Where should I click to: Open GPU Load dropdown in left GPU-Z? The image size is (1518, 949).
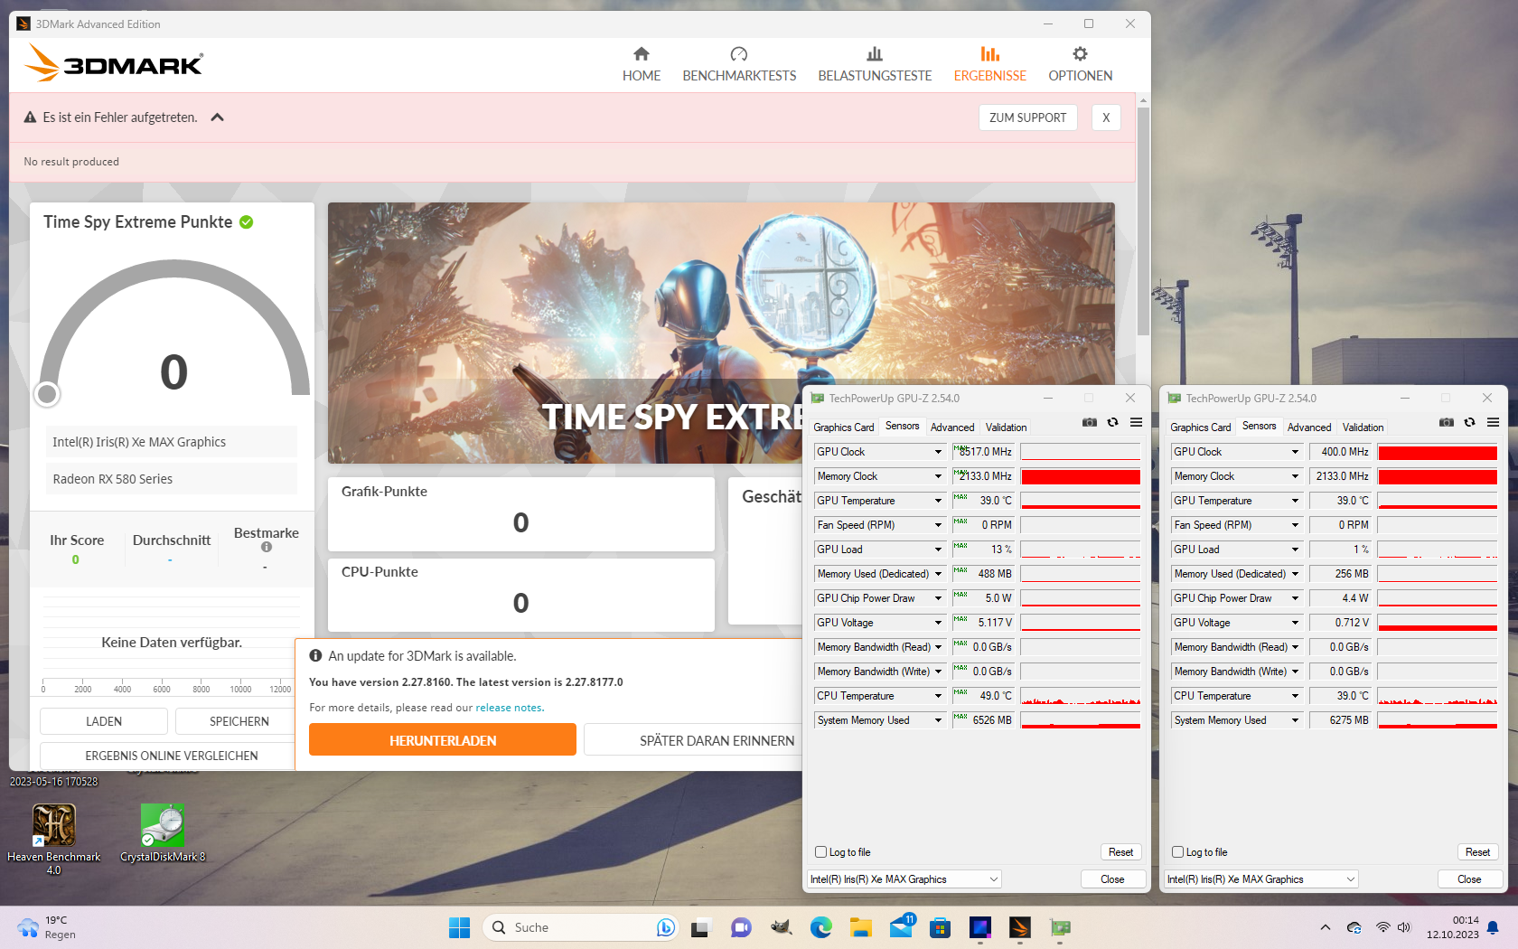coord(937,550)
